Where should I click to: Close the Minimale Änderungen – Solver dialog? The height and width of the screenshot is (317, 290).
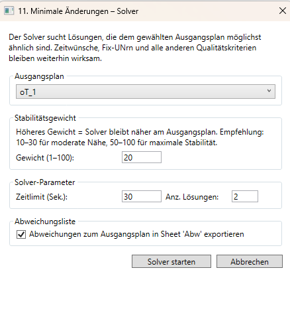[x=283, y=11]
